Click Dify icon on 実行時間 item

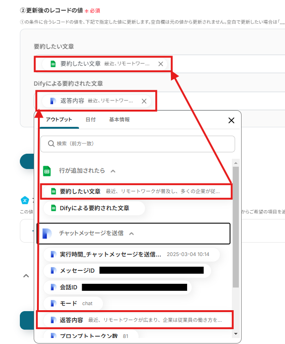tap(54, 254)
